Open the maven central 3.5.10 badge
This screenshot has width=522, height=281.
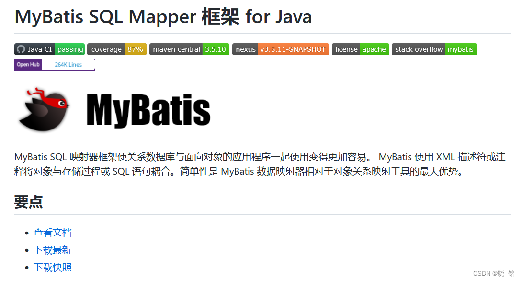(x=189, y=49)
